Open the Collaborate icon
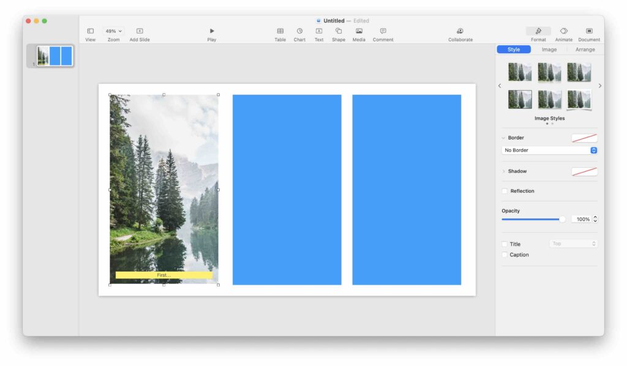Screen dimensions: 627x366 [x=460, y=31]
